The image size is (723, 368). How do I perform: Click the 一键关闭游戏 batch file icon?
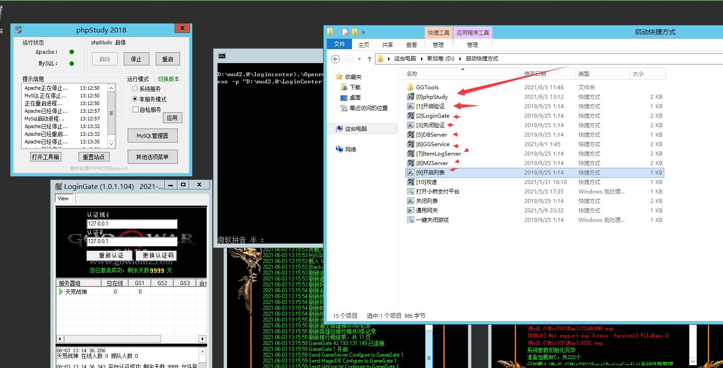point(411,220)
